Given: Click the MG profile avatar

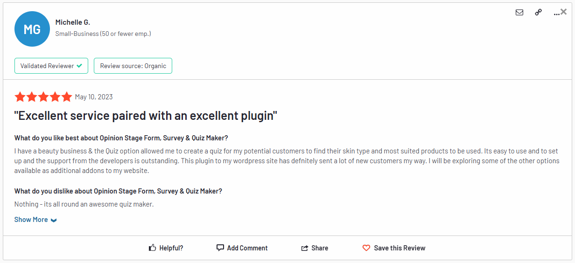Looking at the screenshot, I should coord(32,29).
